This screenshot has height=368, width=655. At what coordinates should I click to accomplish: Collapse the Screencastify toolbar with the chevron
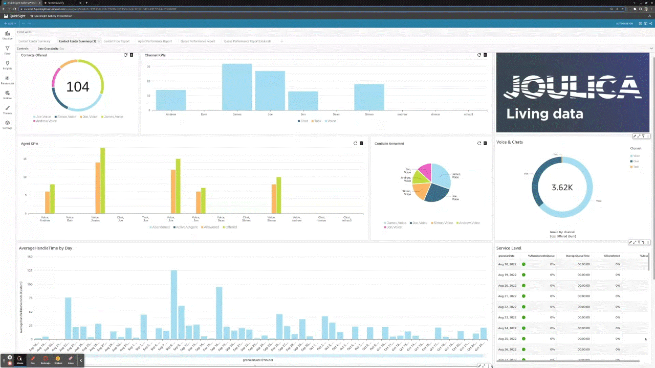click(80, 360)
